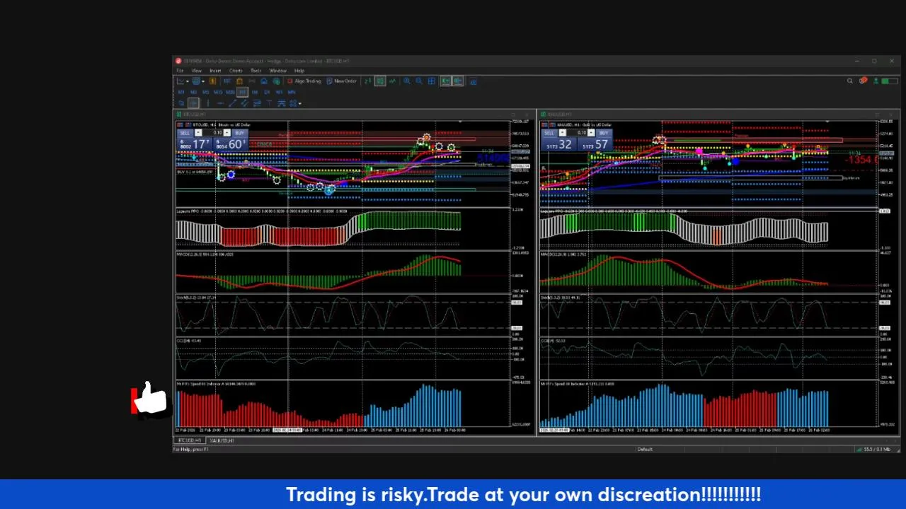Open the search magnifier icon

point(849,81)
